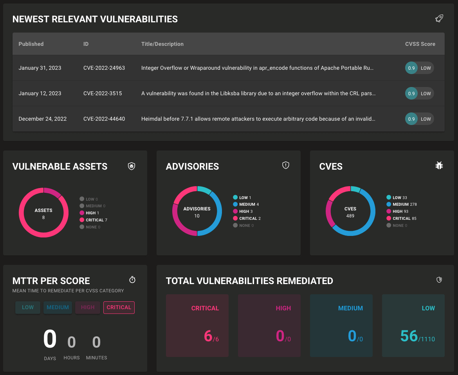The width and height of the screenshot is (458, 375).
Task: Click the CVSS score badge for CVE-2022-44640
Action: pos(419,119)
